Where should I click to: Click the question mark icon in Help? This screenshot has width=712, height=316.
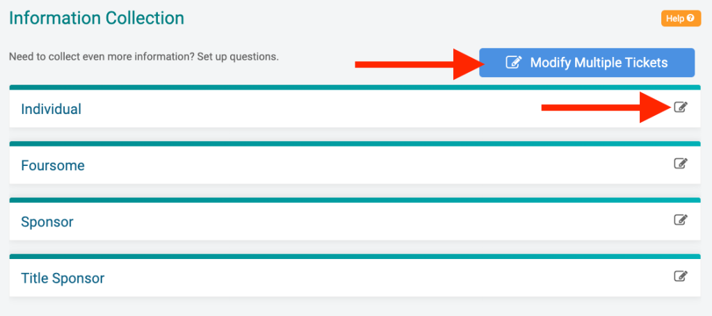pos(690,19)
